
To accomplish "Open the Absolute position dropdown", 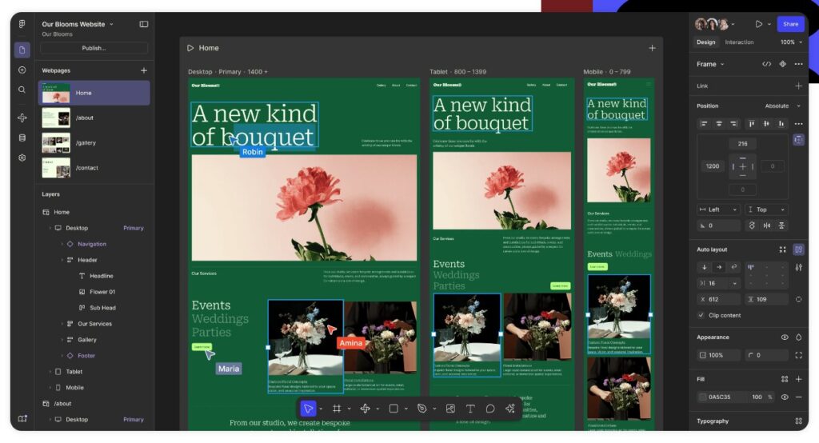I will coord(781,106).
